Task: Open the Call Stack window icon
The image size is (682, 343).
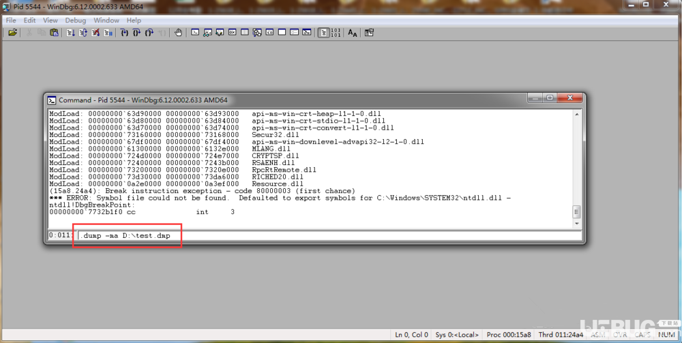Action: 257,33
